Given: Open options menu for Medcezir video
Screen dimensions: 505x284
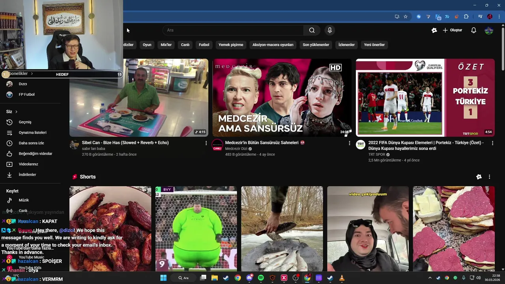Looking at the screenshot, I should [x=349, y=143].
